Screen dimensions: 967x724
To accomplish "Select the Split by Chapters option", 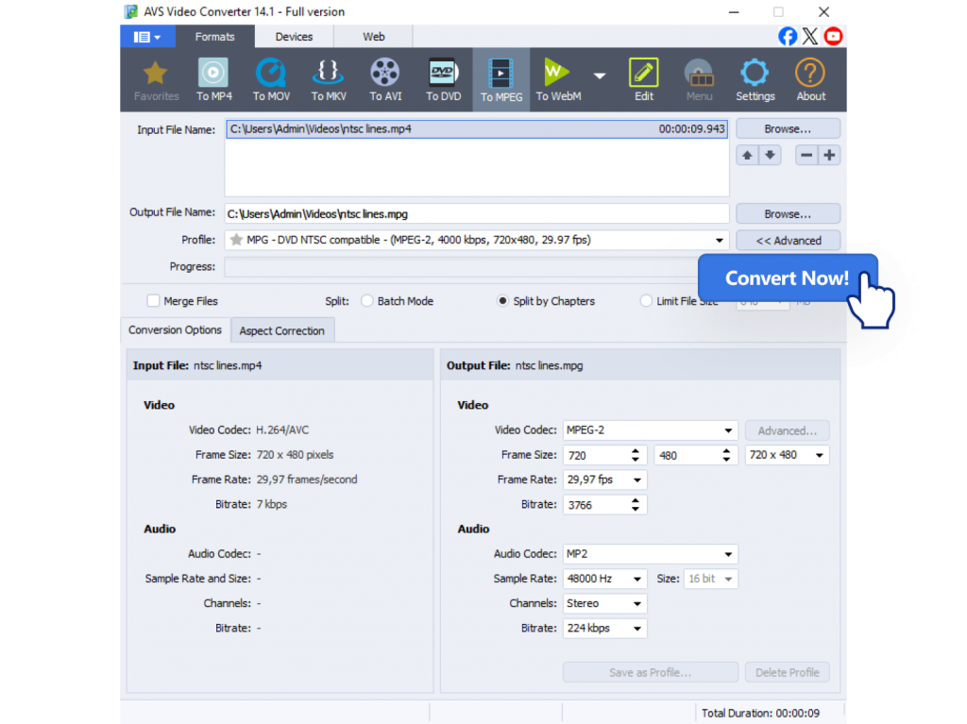I will tap(503, 301).
